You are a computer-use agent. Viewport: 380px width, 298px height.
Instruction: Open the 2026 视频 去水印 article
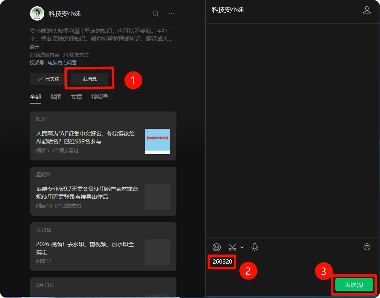pos(103,247)
